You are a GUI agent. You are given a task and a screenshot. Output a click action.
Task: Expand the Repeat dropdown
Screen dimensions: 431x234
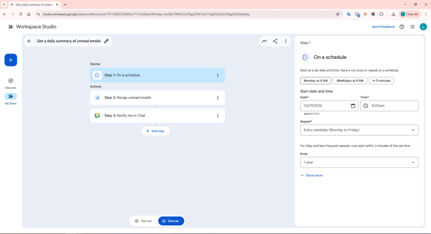coord(359,130)
